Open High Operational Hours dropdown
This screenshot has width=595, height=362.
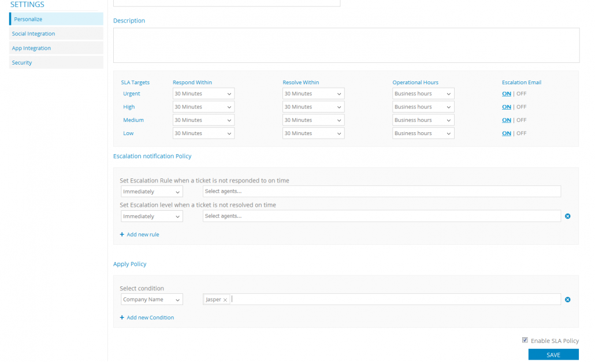[423, 107]
